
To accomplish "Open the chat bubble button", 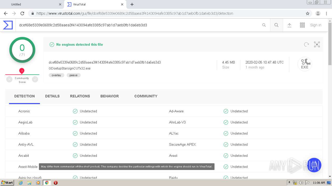I will (x=314, y=165).
